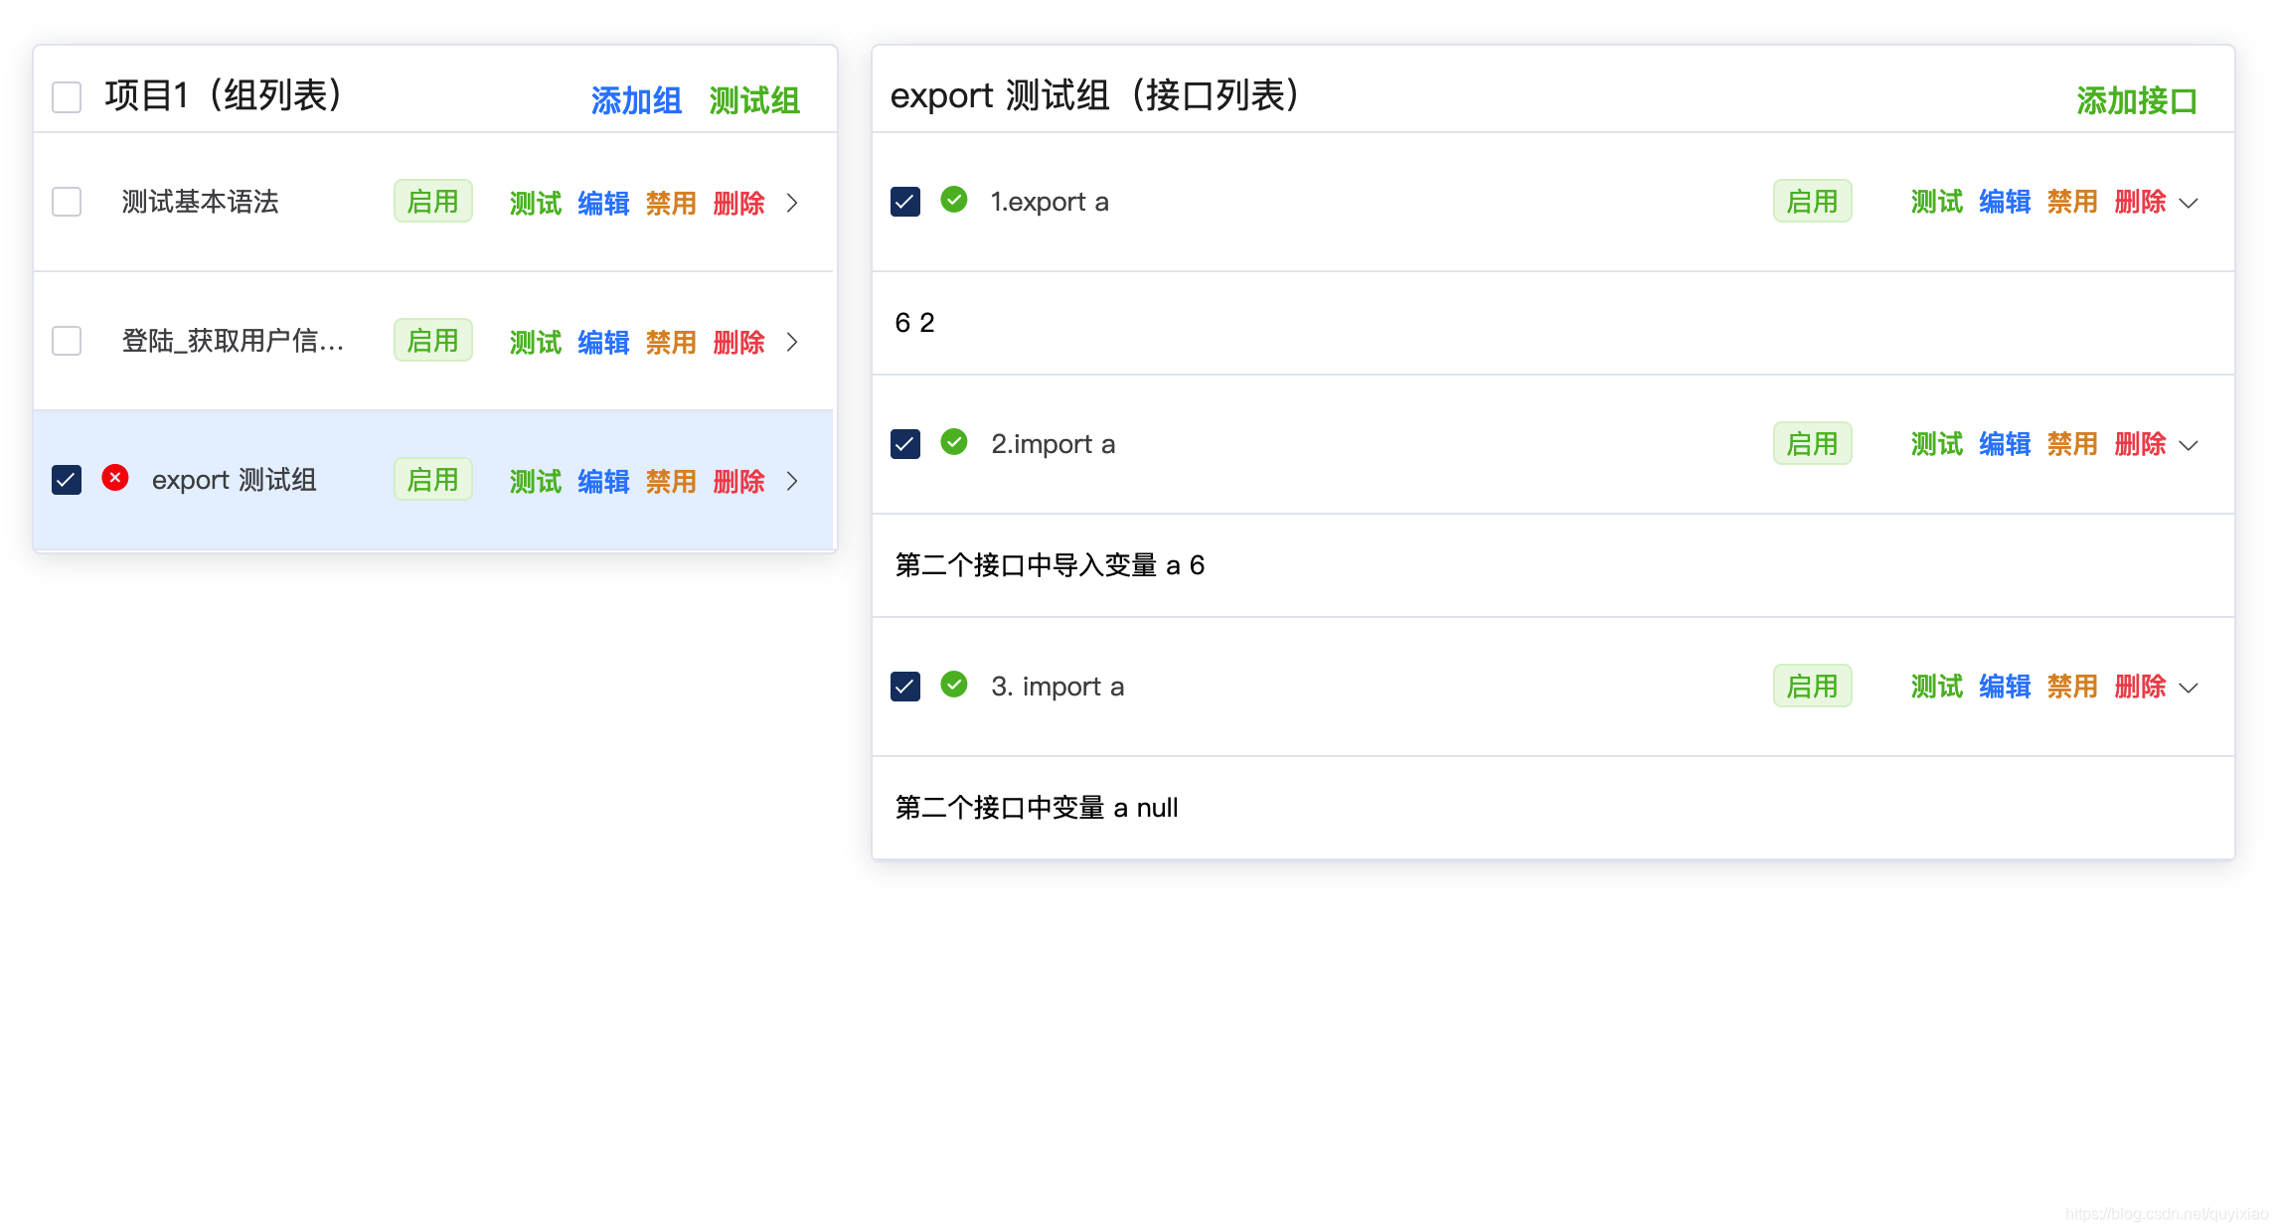Click 禁用 for 登陆_获取用户信 group
This screenshot has height=1232, width=2278.
coord(671,342)
